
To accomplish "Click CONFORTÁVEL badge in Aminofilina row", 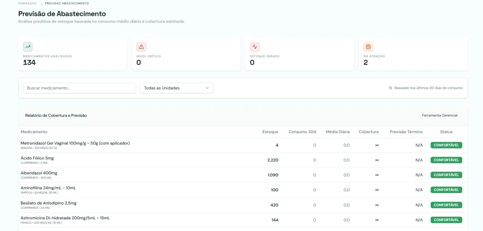I will click(x=446, y=190).
